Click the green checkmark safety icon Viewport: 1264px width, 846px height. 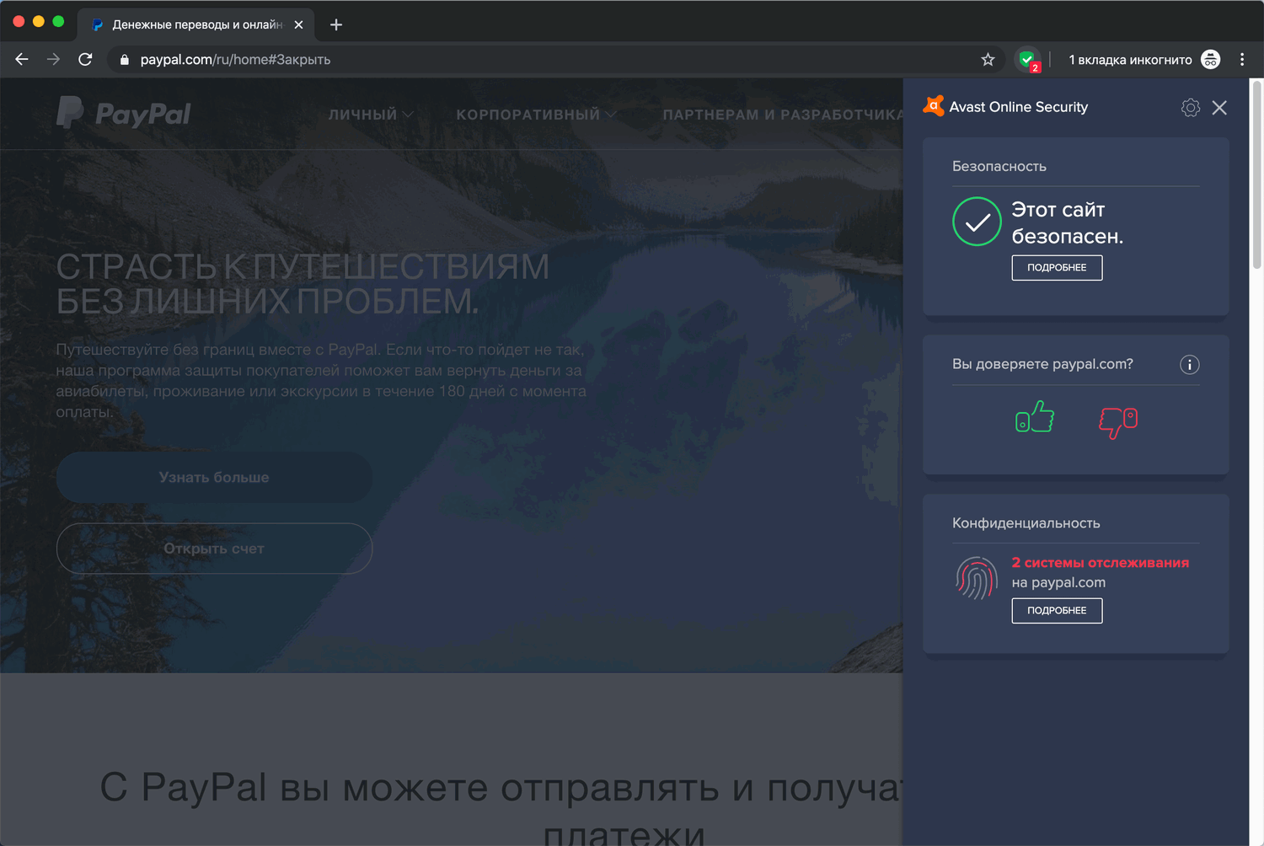(x=976, y=221)
